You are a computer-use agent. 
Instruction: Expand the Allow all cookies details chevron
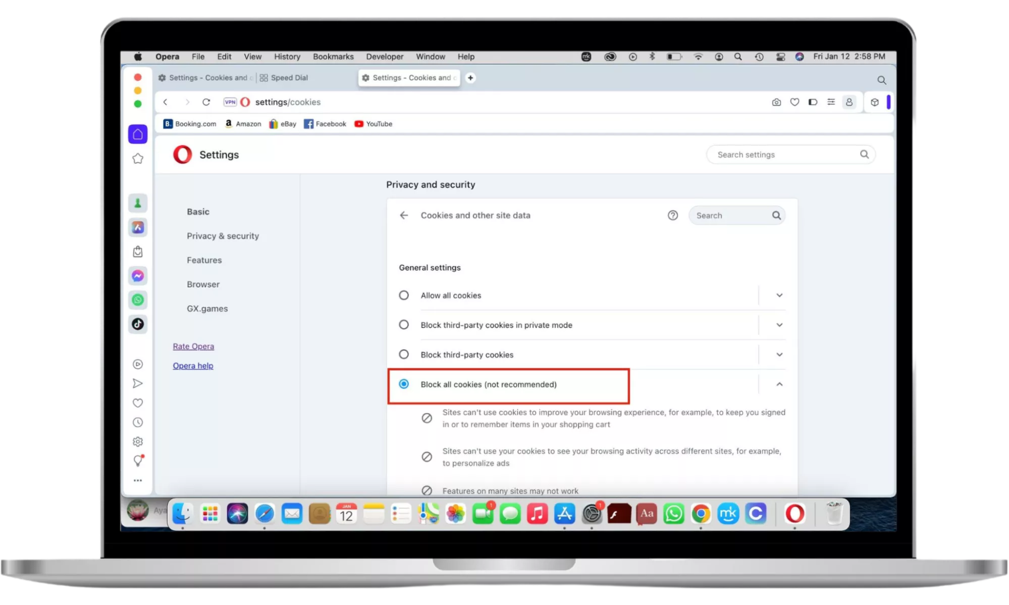pyautogui.click(x=779, y=295)
